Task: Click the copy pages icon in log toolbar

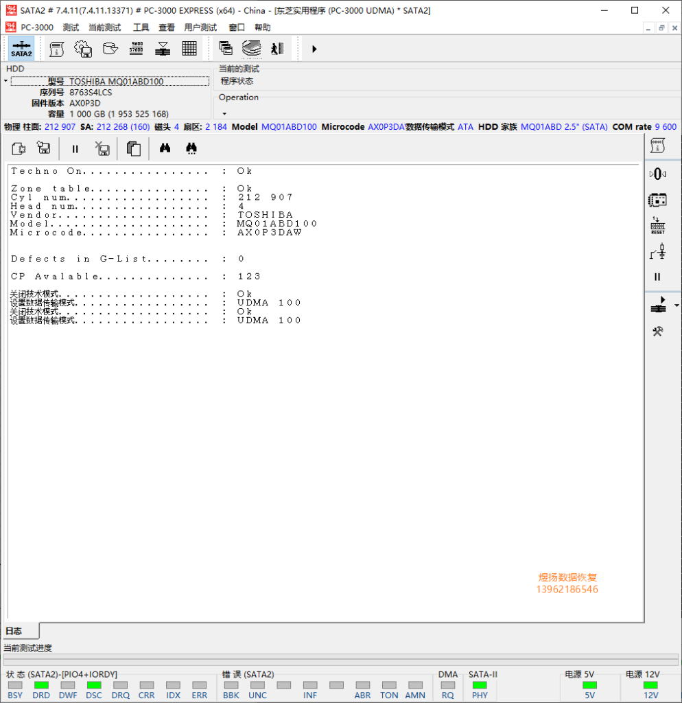Action: coord(134,148)
